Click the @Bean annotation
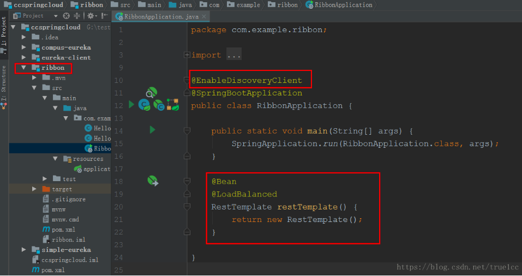Screen dimensions: 522x276 224,182
